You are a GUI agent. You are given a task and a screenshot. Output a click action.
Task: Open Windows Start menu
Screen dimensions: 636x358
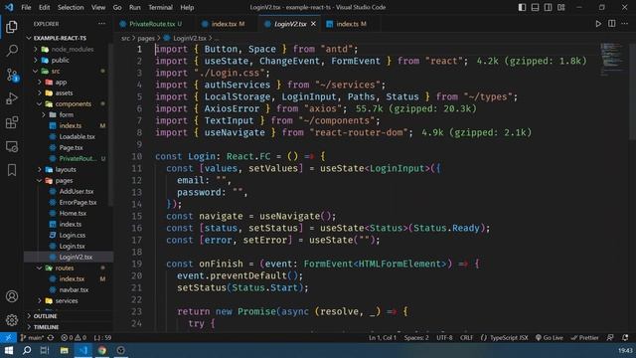[8, 350]
